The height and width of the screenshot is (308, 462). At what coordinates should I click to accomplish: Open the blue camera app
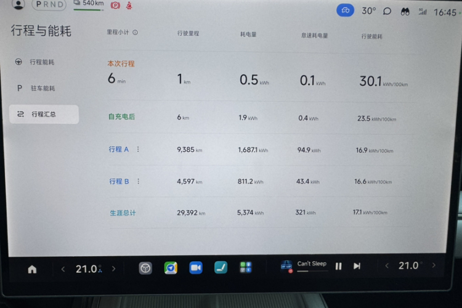pyautogui.click(x=196, y=267)
